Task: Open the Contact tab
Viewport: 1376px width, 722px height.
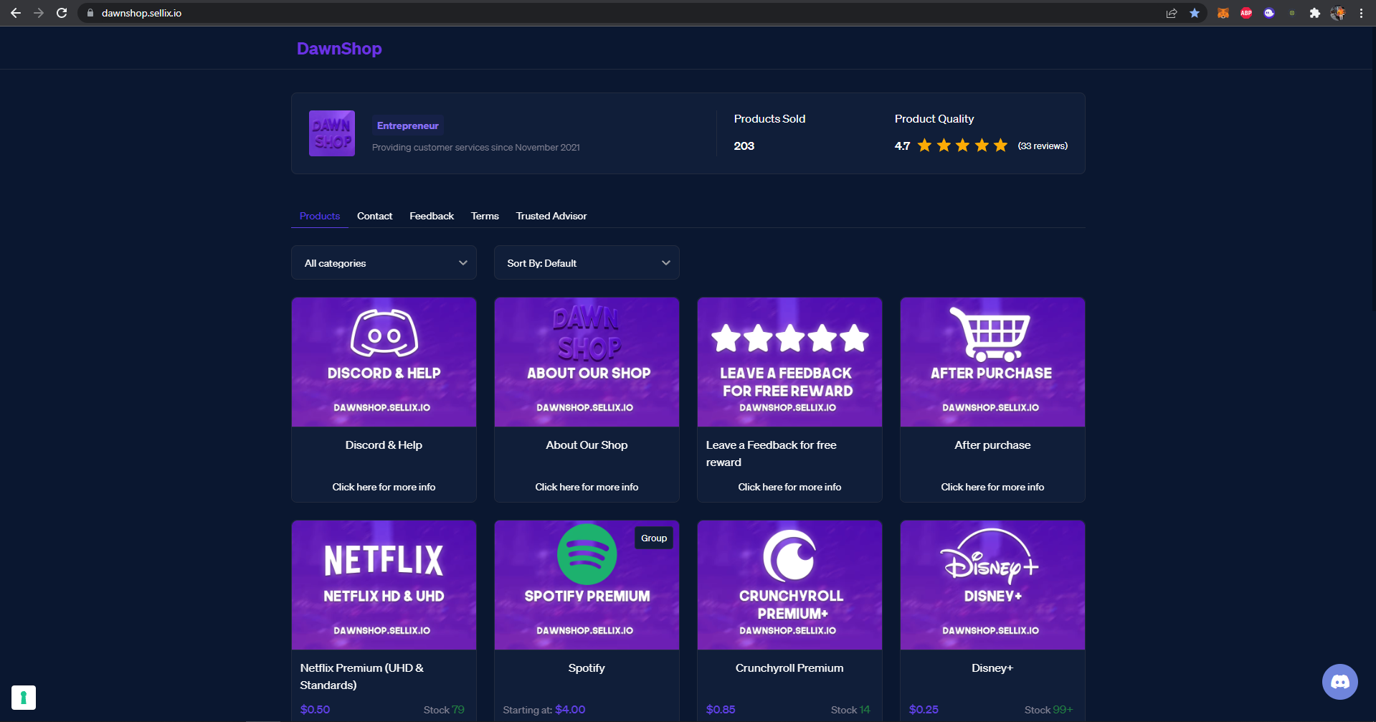Action: tap(375, 216)
